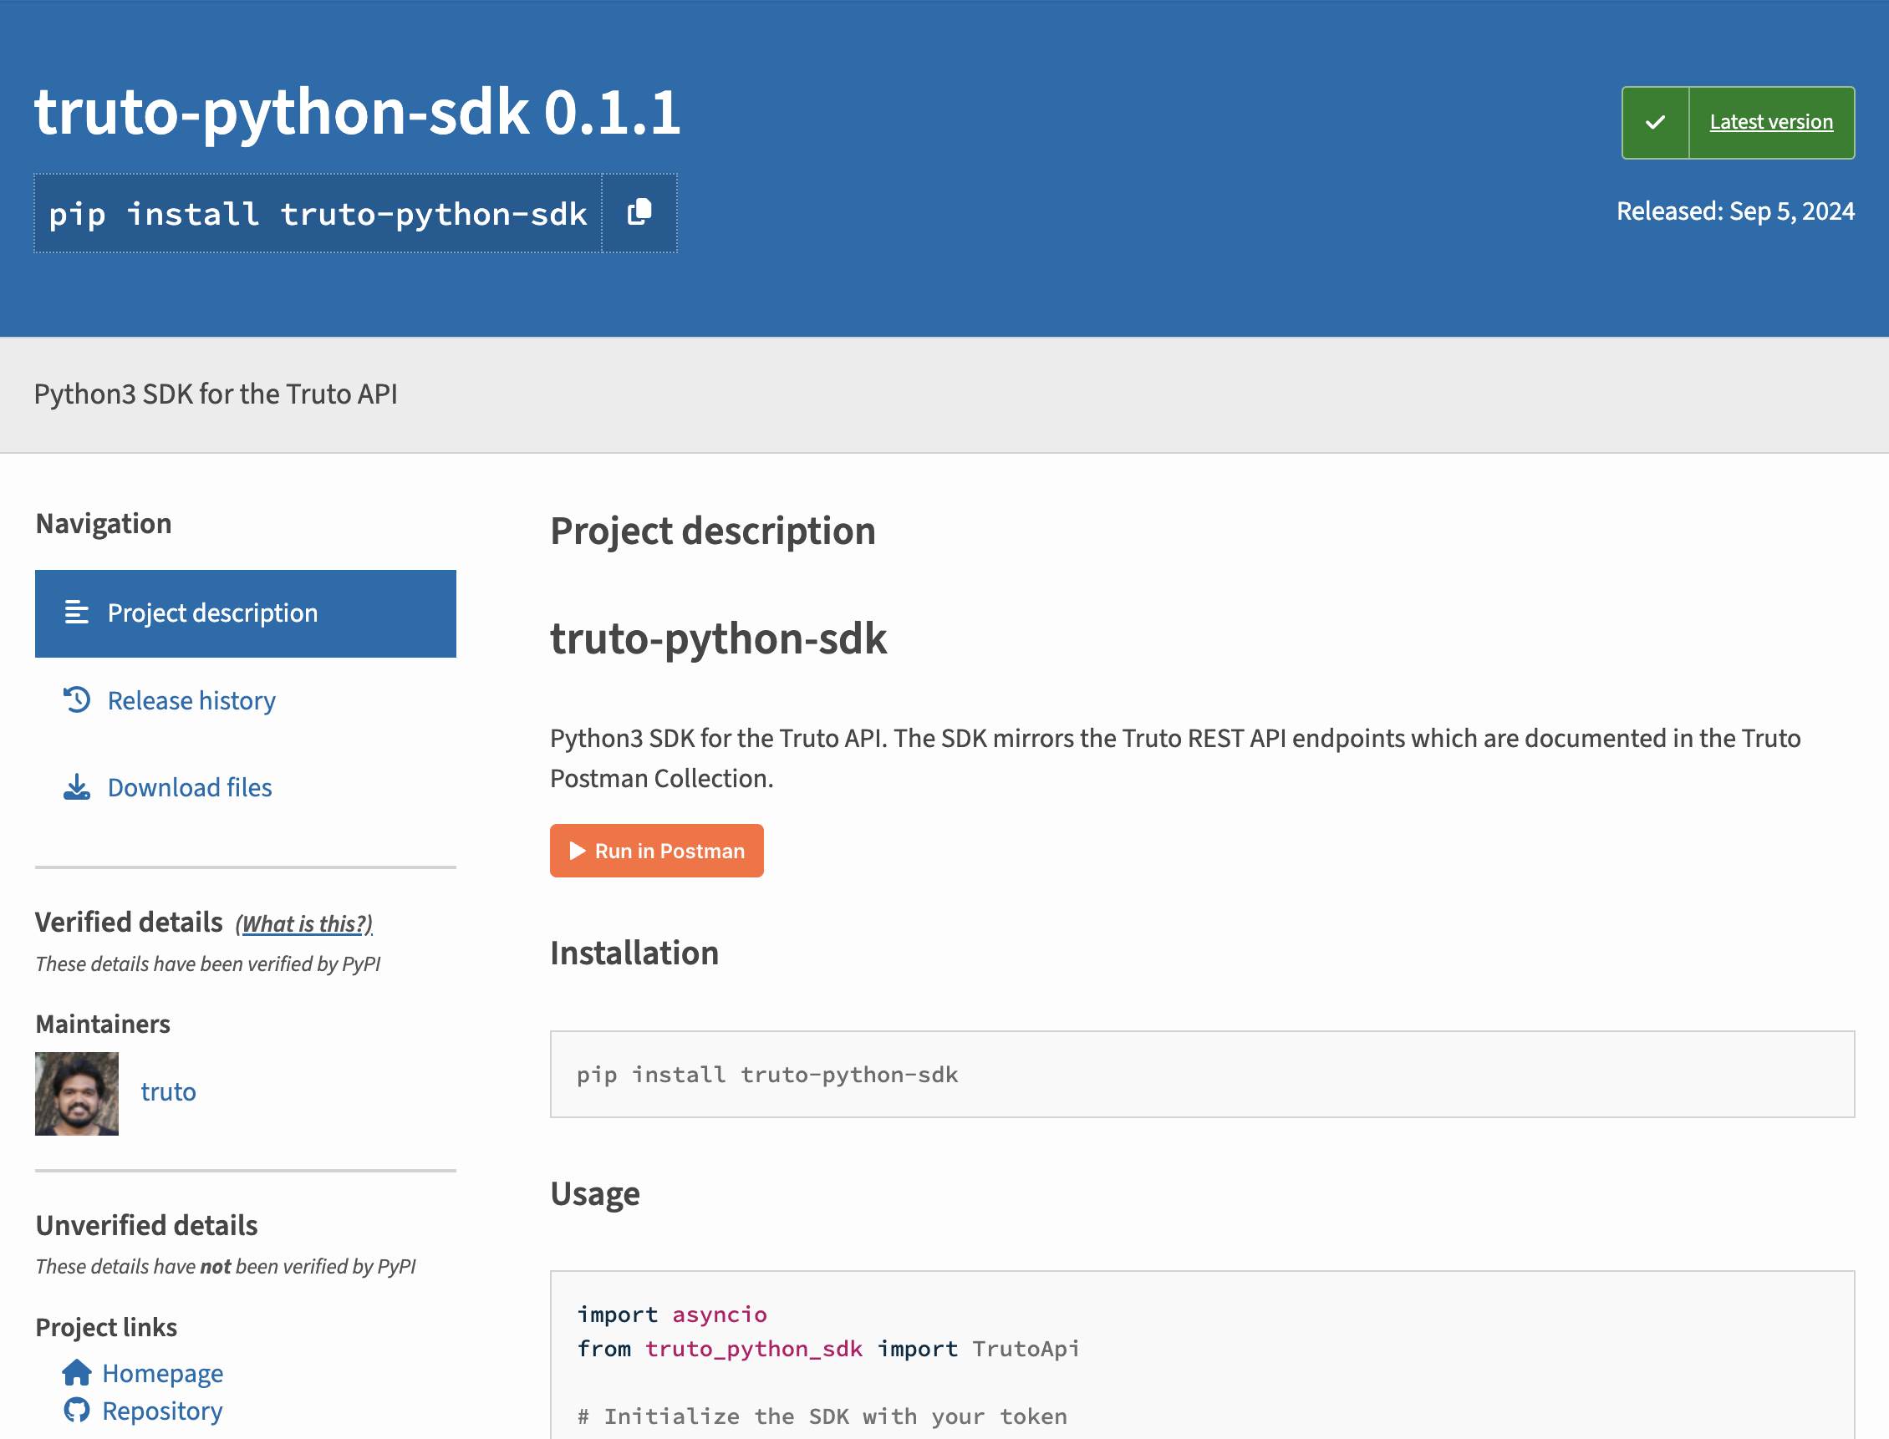Click the Run in Postman button
The image size is (1889, 1439).
tap(656, 851)
